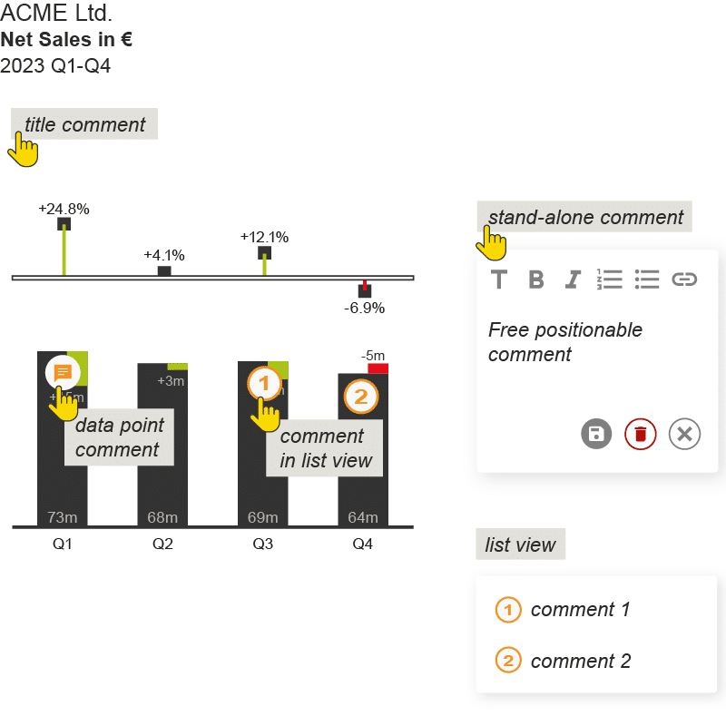
Task: Add a hyperlink with link icon
Action: coord(684,280)
